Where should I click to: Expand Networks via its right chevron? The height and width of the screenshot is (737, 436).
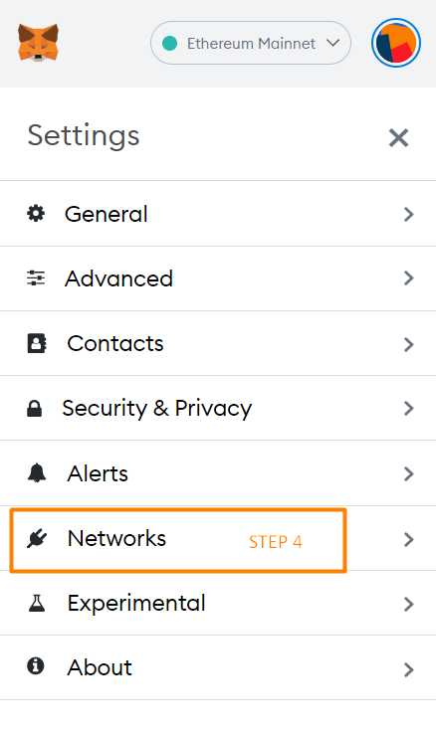pyautogui.click(x=409, y=540)
